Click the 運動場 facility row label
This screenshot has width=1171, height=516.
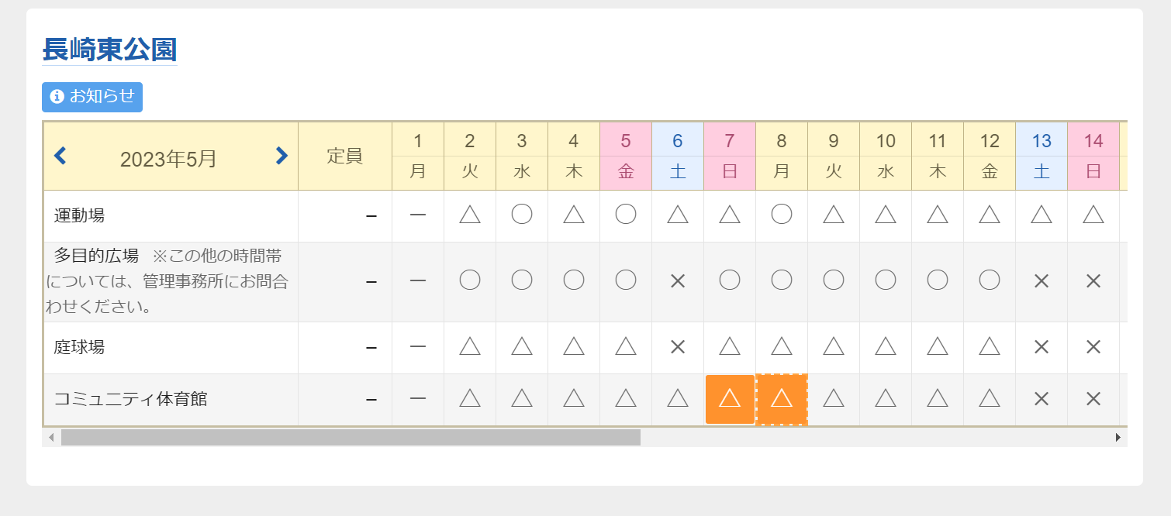point(80,216)
